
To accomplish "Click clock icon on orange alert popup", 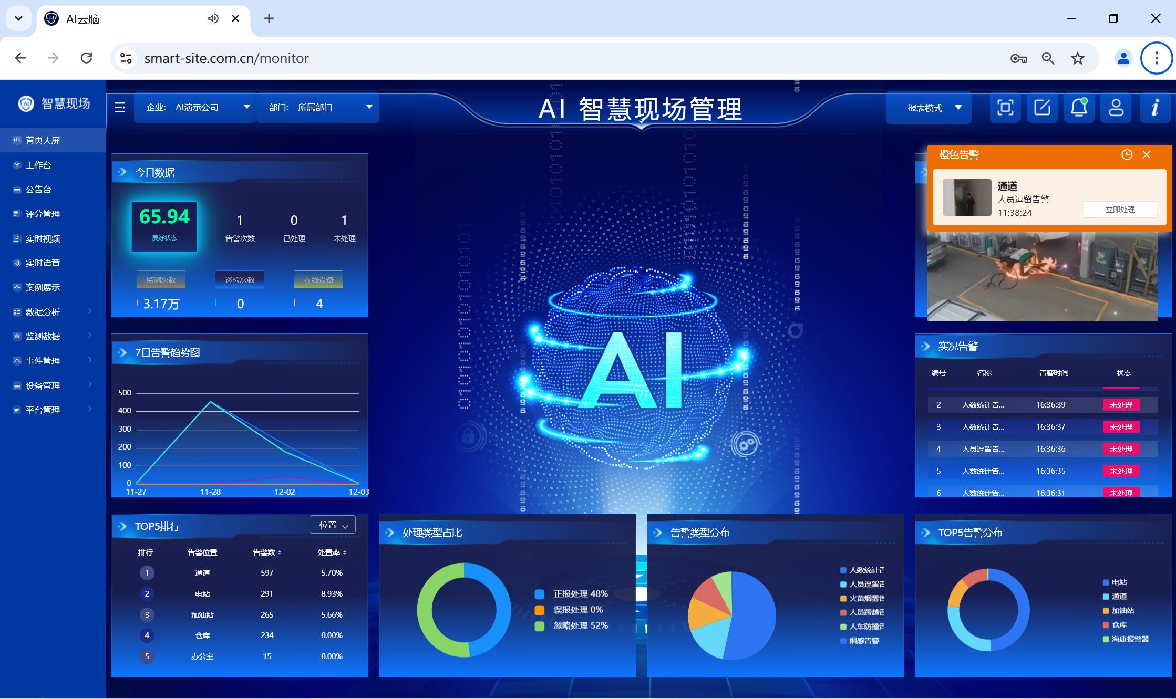I will (1127, 154).
